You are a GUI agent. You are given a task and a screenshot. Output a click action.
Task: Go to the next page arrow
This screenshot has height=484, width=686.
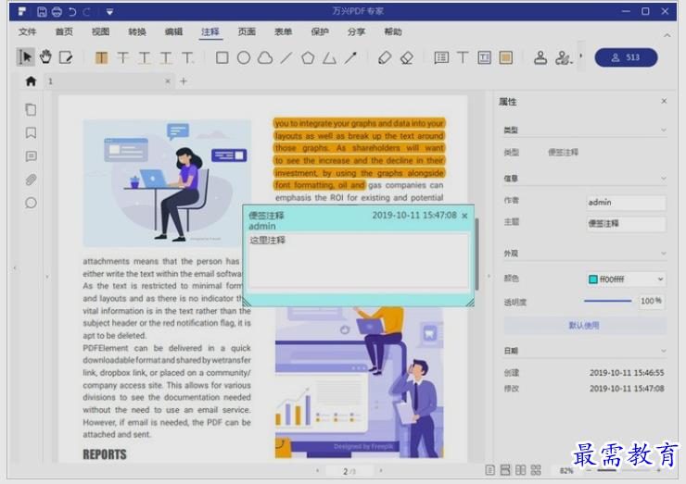(381, 470)
